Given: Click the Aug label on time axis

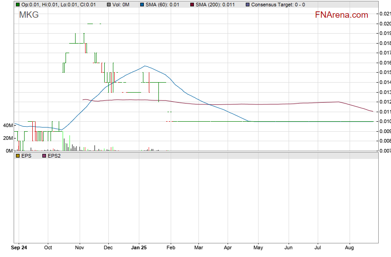Looking at the screenshot, I should (x=350, y=248).
